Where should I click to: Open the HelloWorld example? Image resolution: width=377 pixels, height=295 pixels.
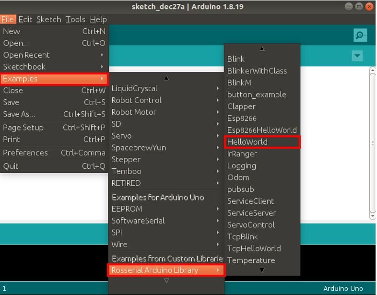click(x=262, y=142)
